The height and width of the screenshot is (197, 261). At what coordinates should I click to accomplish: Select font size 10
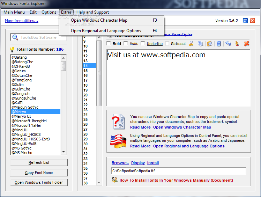[x=89, y=46]
